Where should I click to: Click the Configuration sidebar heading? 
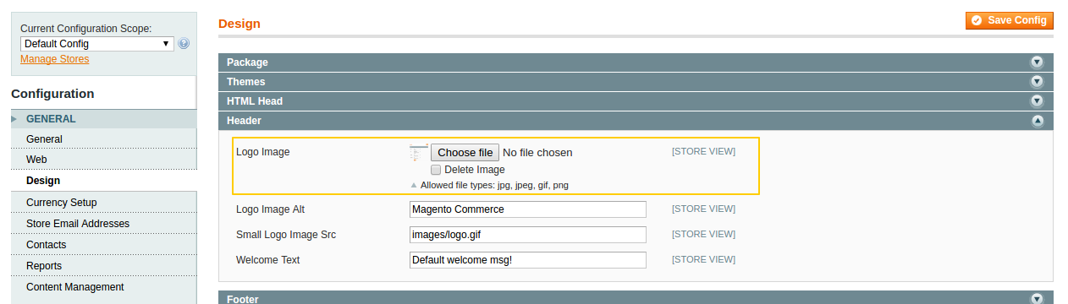pyautogui.click(x=52, y=94)
